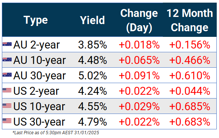Click US 10-year 12 month change +0.685%
This screenshot has width=219, height=138.
(190, 106)
